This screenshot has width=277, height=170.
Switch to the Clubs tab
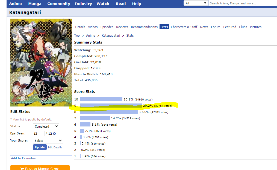click(x=243, y=27)
